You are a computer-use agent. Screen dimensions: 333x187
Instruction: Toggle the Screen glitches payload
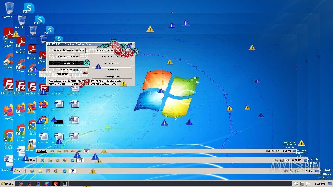tap(112, 76)
